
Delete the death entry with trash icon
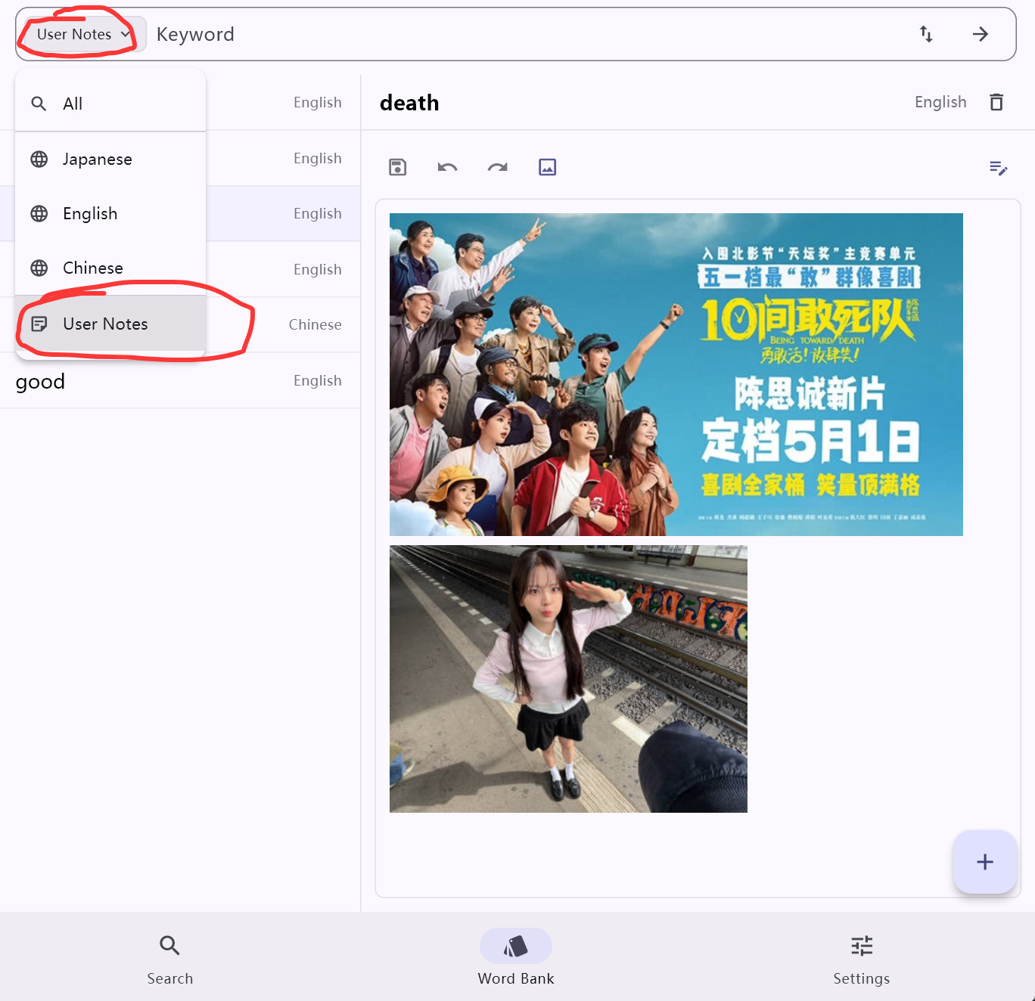click(996, 102)
